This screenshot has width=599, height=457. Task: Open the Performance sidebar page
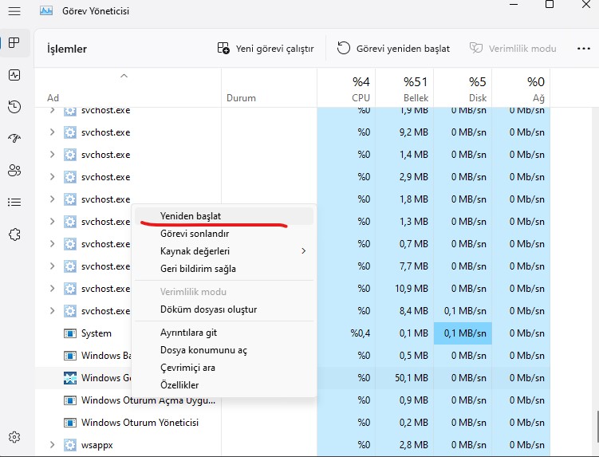coord(14,75)
